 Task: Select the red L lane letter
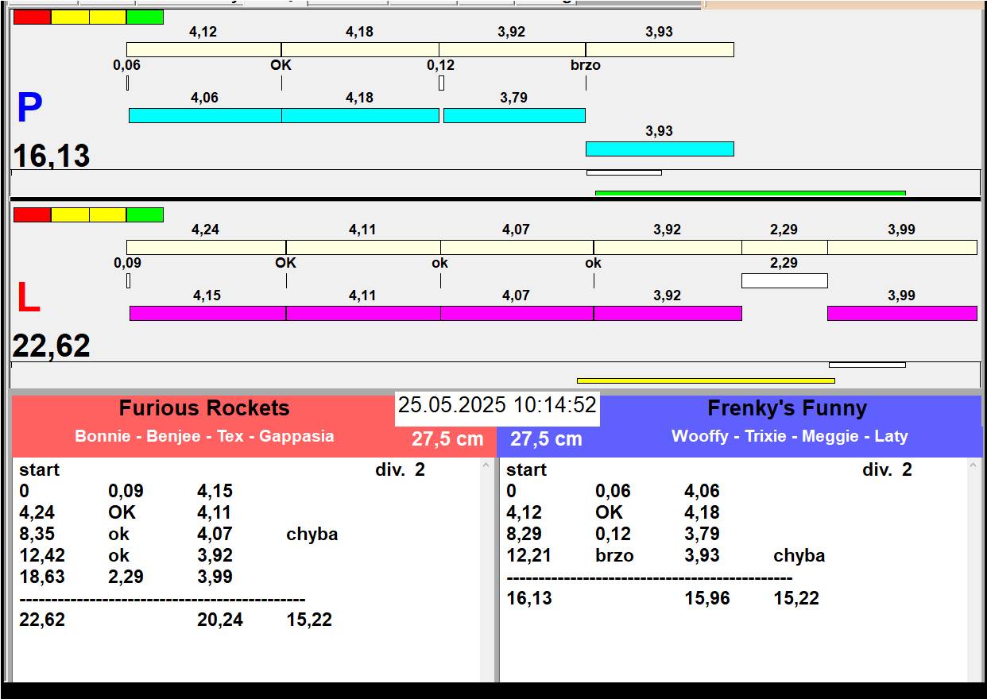tap(29, 299)
